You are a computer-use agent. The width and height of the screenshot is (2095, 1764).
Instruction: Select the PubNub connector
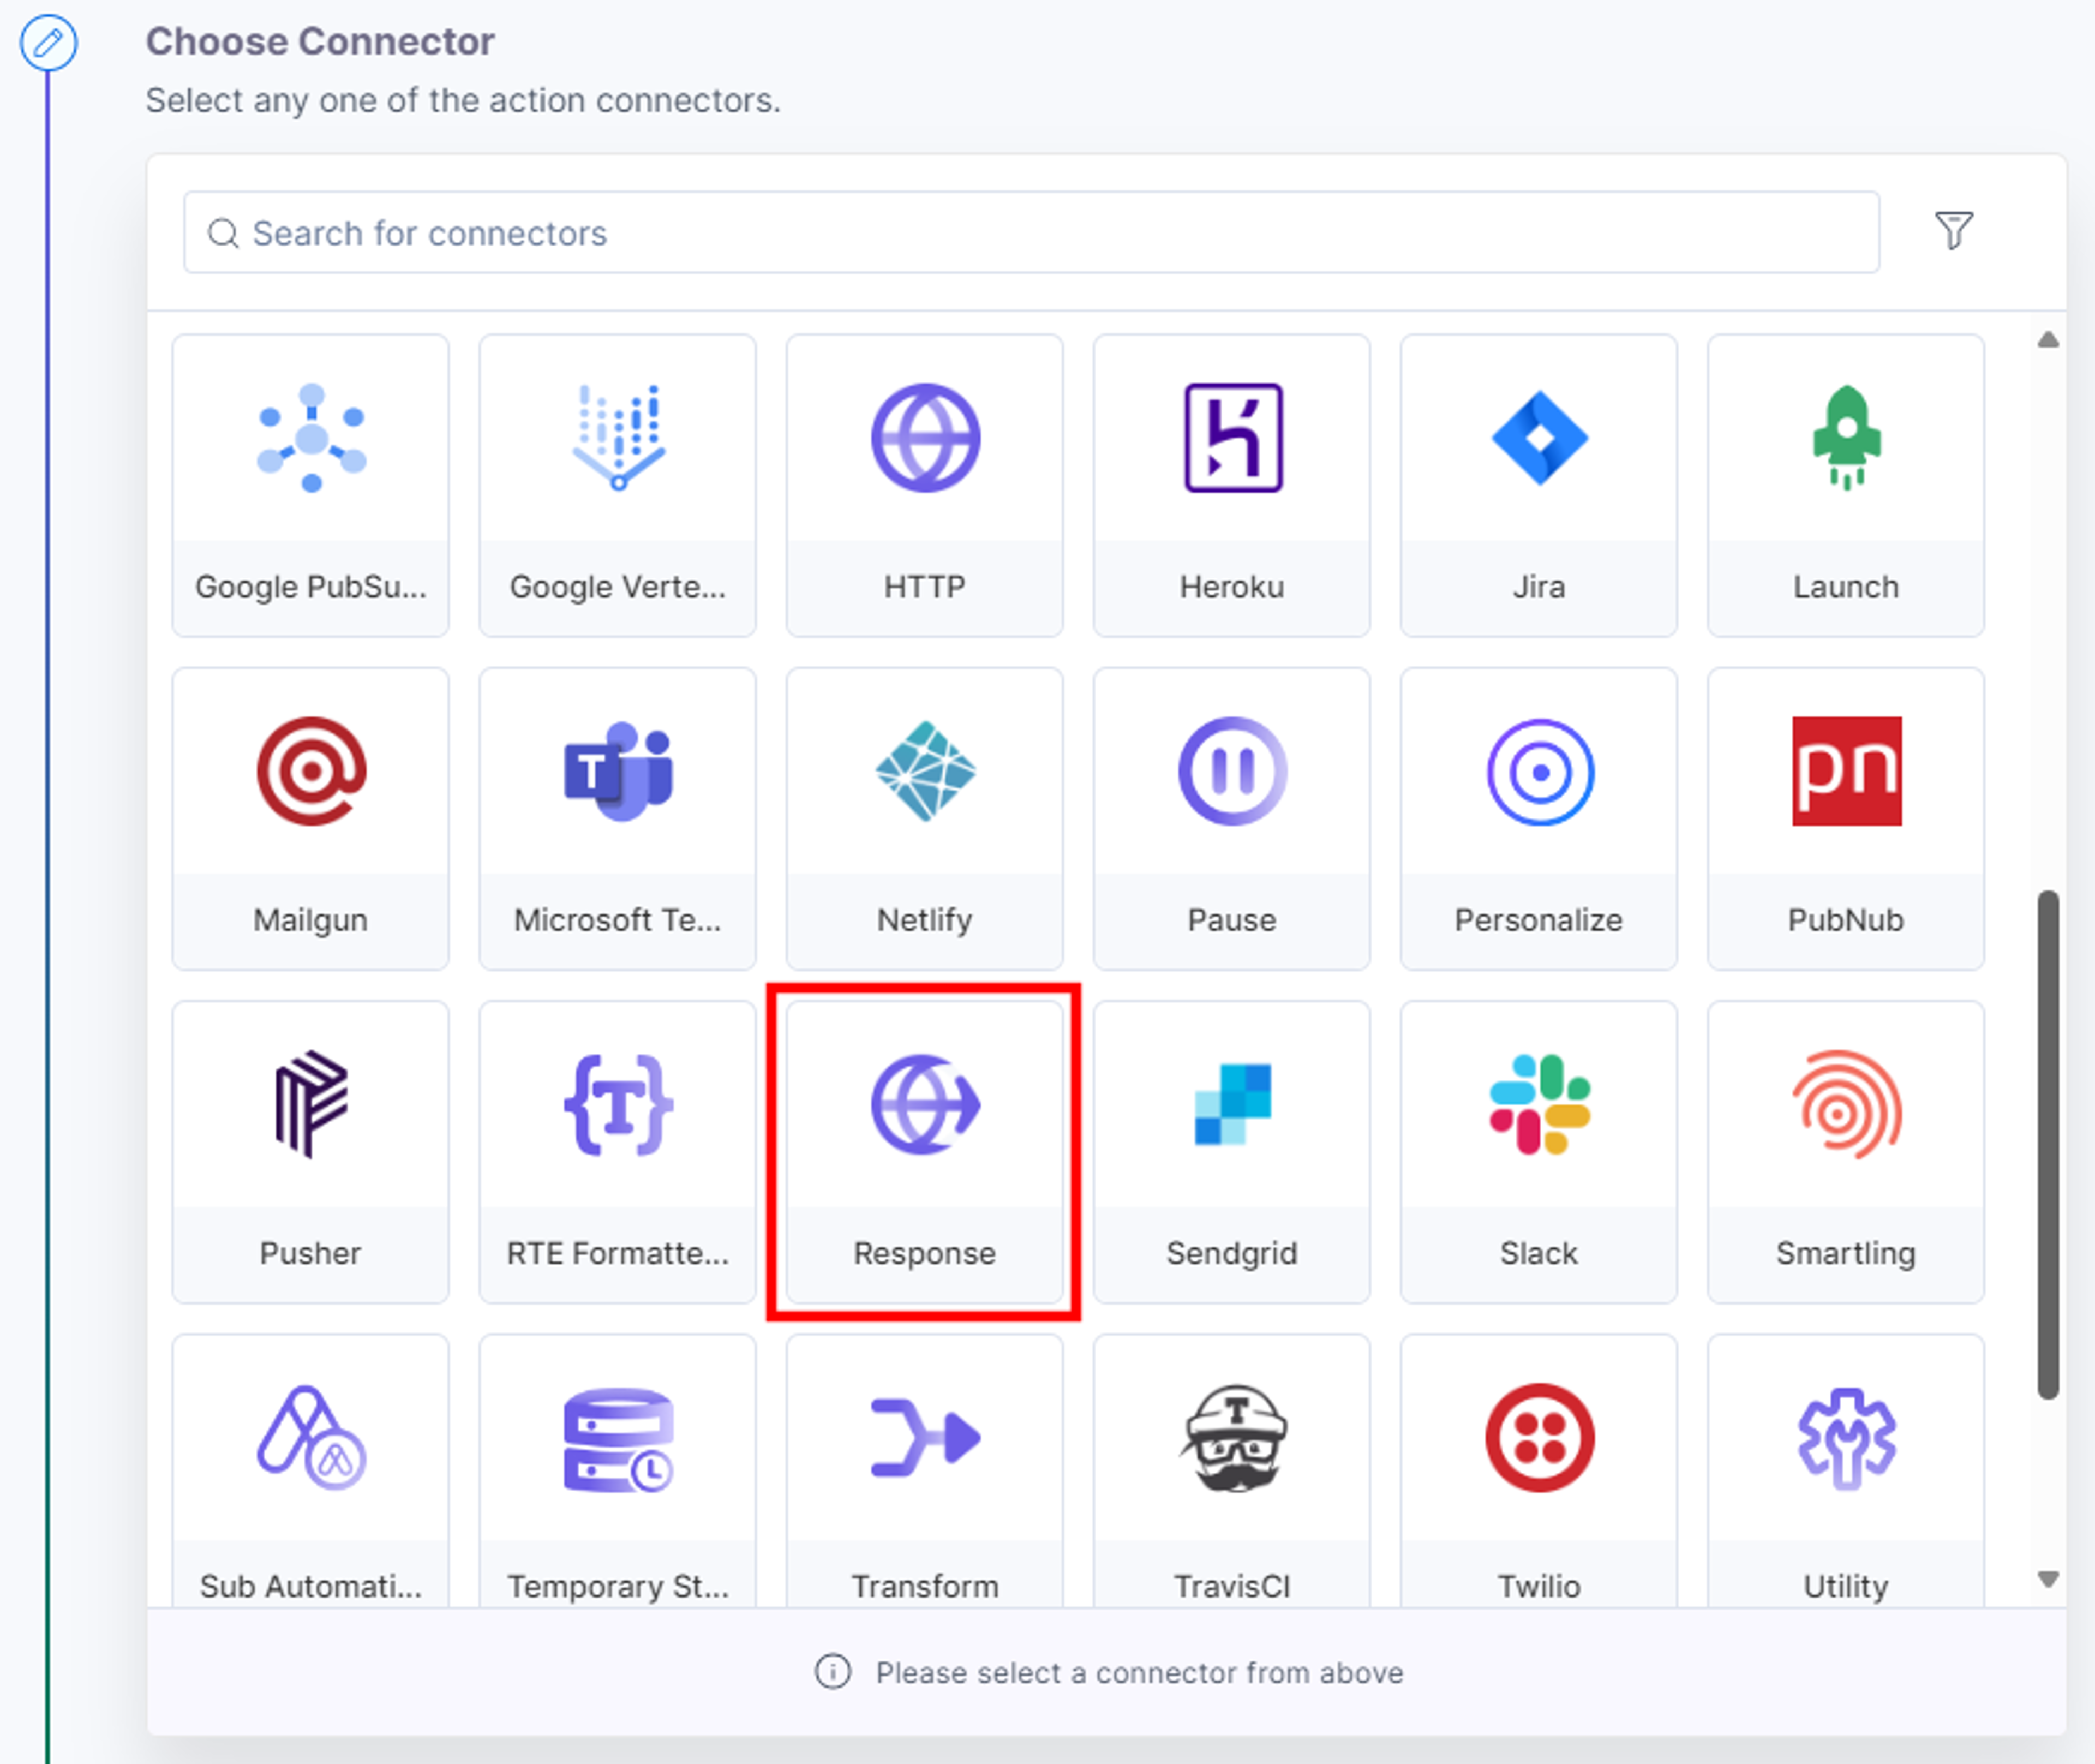click(x=1845, y=818)
